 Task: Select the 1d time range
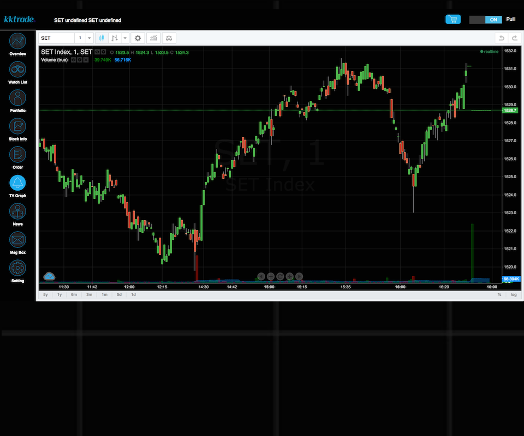point(133,294)
